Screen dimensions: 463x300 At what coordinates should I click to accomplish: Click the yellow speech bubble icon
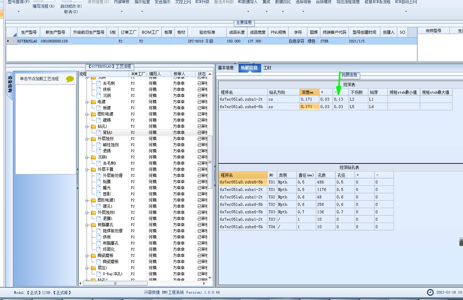tap(70, 79)
